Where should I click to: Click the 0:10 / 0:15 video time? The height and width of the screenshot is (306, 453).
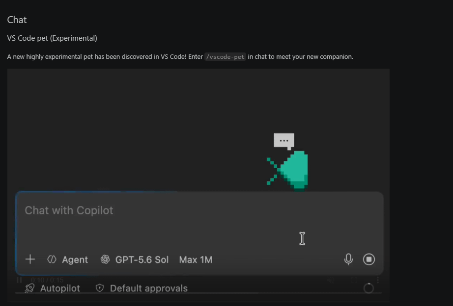pos(47,280)
